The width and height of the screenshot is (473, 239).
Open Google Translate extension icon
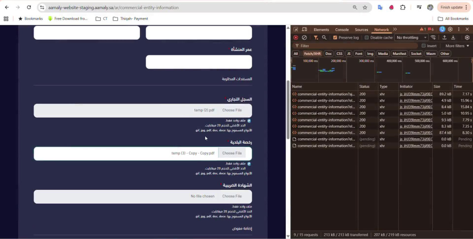tap(380, 8)
